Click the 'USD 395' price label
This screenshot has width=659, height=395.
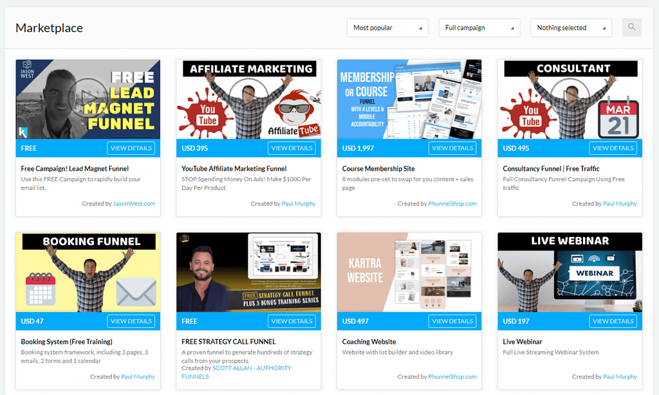pos(194,148)
